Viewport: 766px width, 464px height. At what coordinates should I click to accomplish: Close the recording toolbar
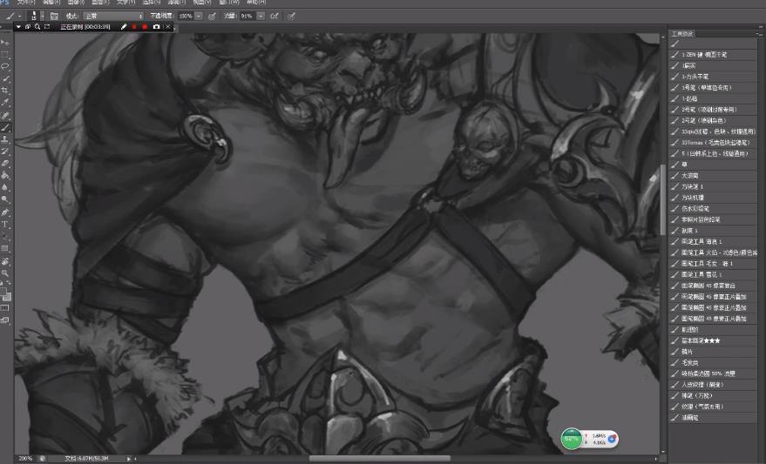(x=168, y=27)
